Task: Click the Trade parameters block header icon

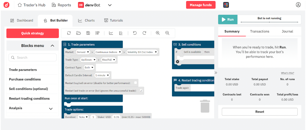Action: coord(65,44)
